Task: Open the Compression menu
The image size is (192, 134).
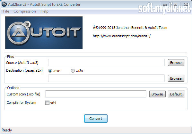Action: (25, 11)
